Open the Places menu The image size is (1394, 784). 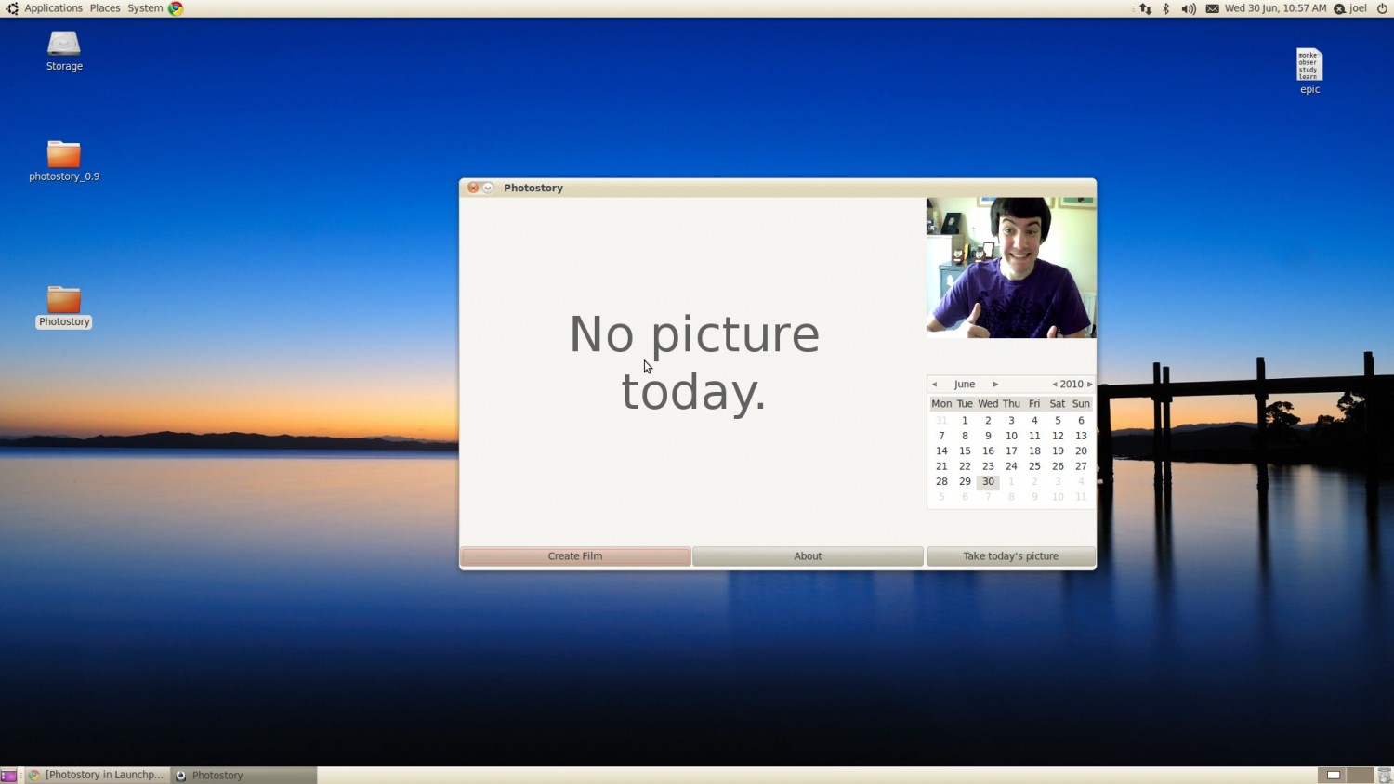(x=105, y=8)
